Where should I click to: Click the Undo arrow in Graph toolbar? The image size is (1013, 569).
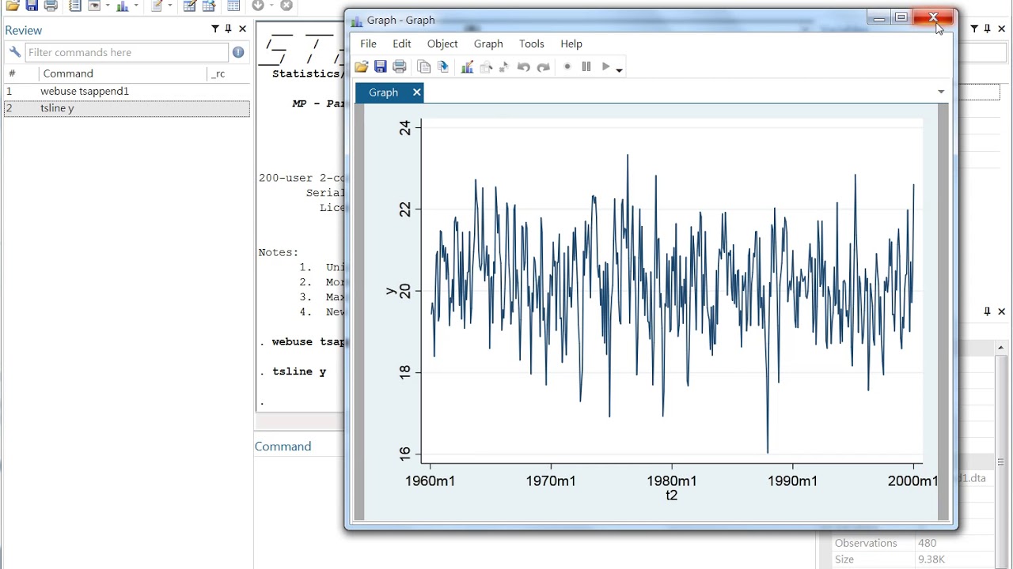[524, 67]
